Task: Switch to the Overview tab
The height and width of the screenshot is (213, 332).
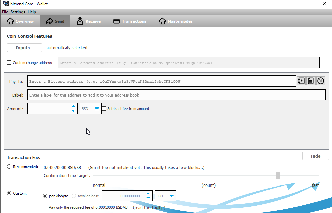Action: pos(20,21)
